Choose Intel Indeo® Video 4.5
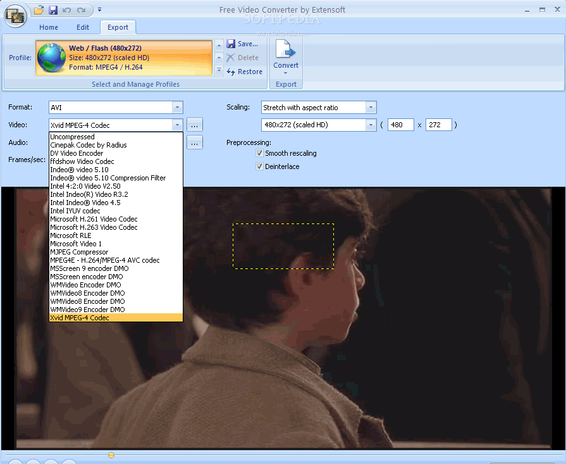 (x=116, y=203)
